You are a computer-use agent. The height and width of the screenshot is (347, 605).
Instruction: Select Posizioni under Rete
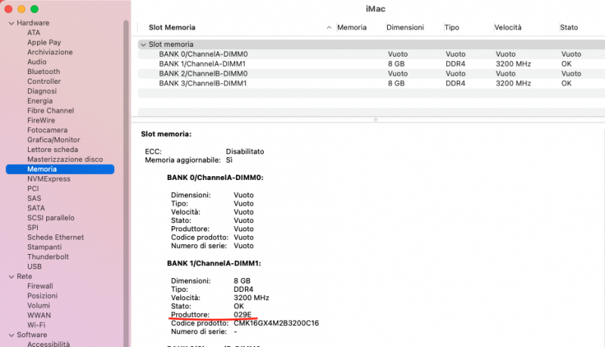click(42, 296)
